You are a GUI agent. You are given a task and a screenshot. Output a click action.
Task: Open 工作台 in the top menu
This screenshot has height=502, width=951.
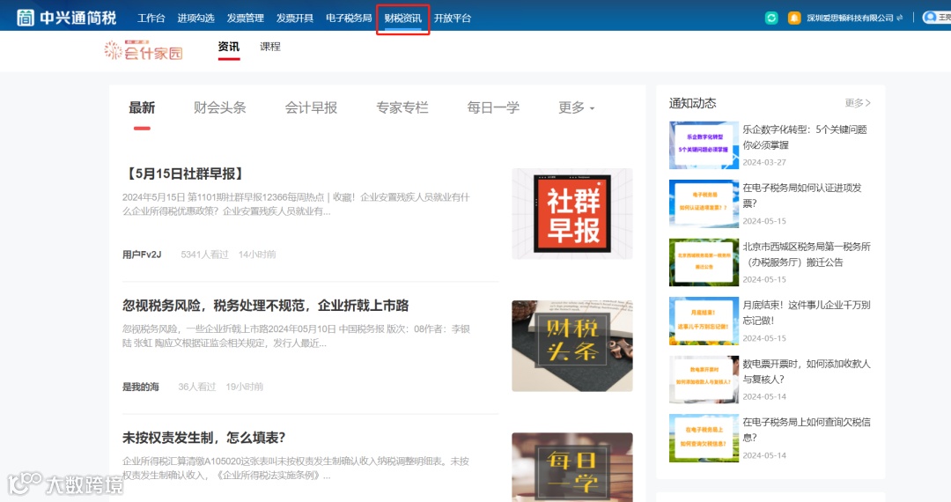tap(151, 18)
